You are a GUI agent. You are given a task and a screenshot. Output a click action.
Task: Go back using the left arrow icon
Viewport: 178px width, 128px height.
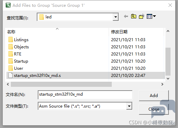126,16
